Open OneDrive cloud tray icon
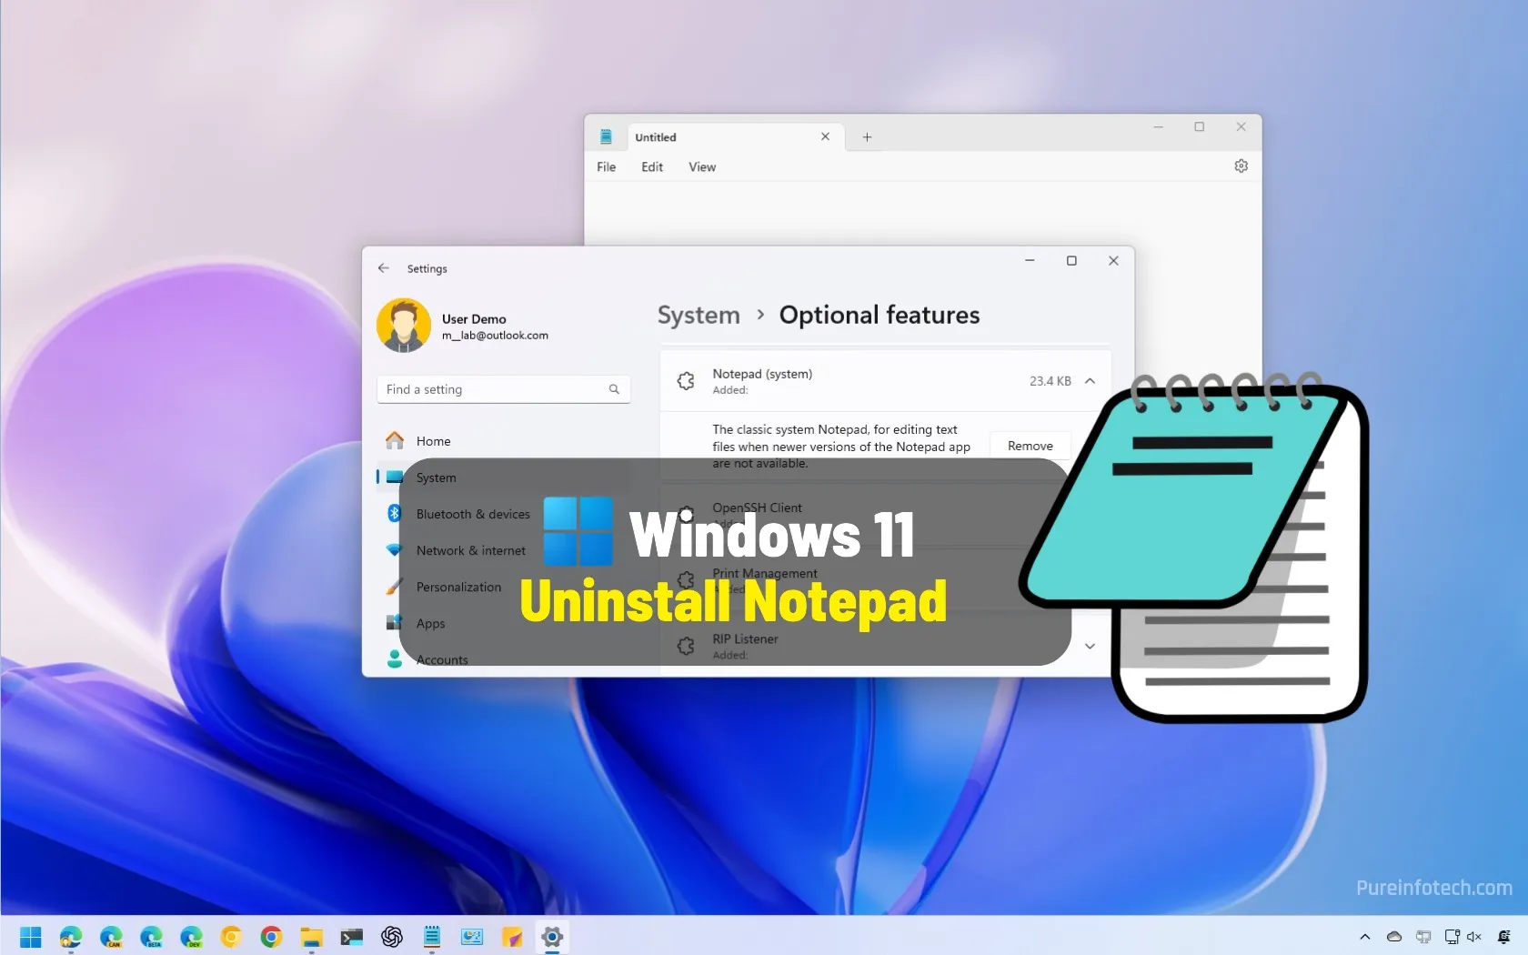This screenshot has width=1528, height=955. click(x=1393, y=936)
